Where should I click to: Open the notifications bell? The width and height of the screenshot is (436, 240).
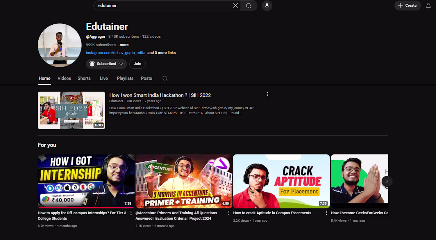(428, 6)
